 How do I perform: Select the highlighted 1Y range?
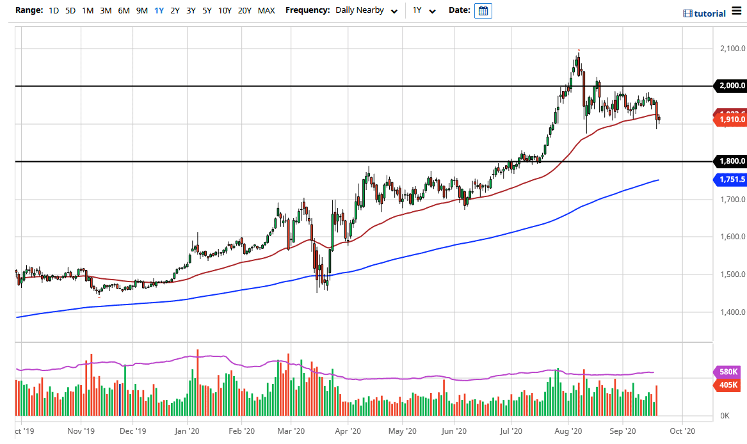[x=159, y=10]
